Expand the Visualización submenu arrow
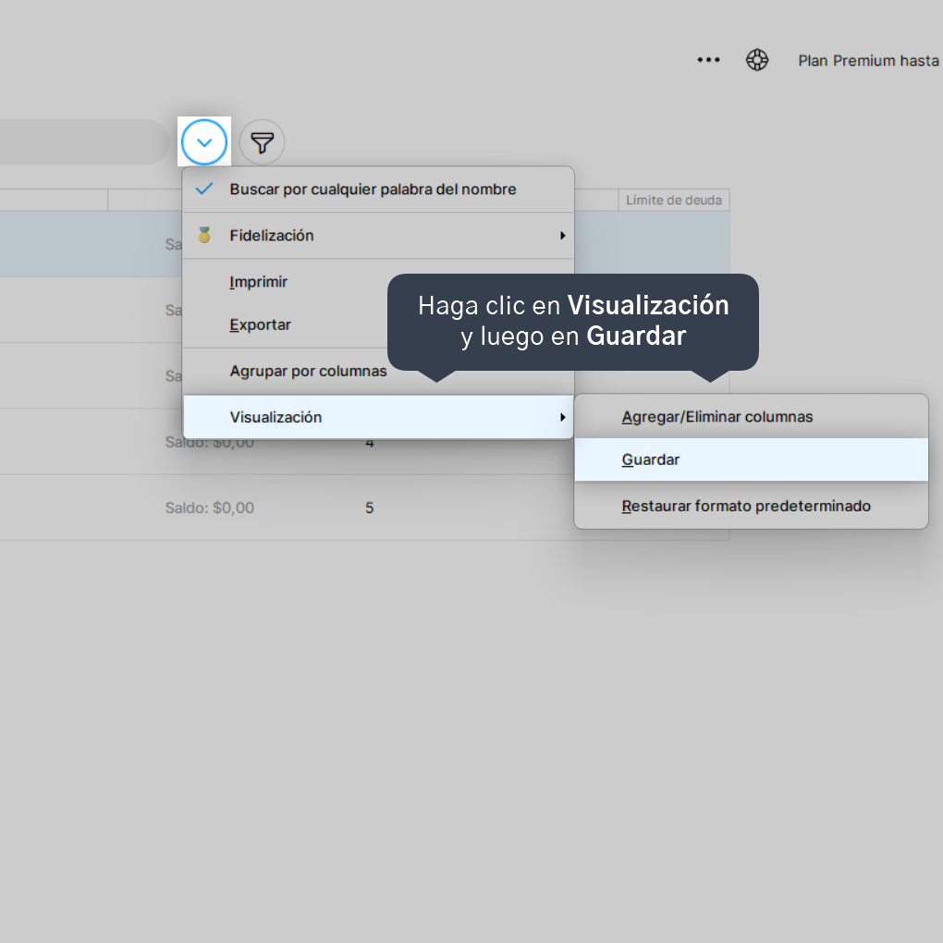The width and height of the screenshot is (943, 943). point(563,417)
